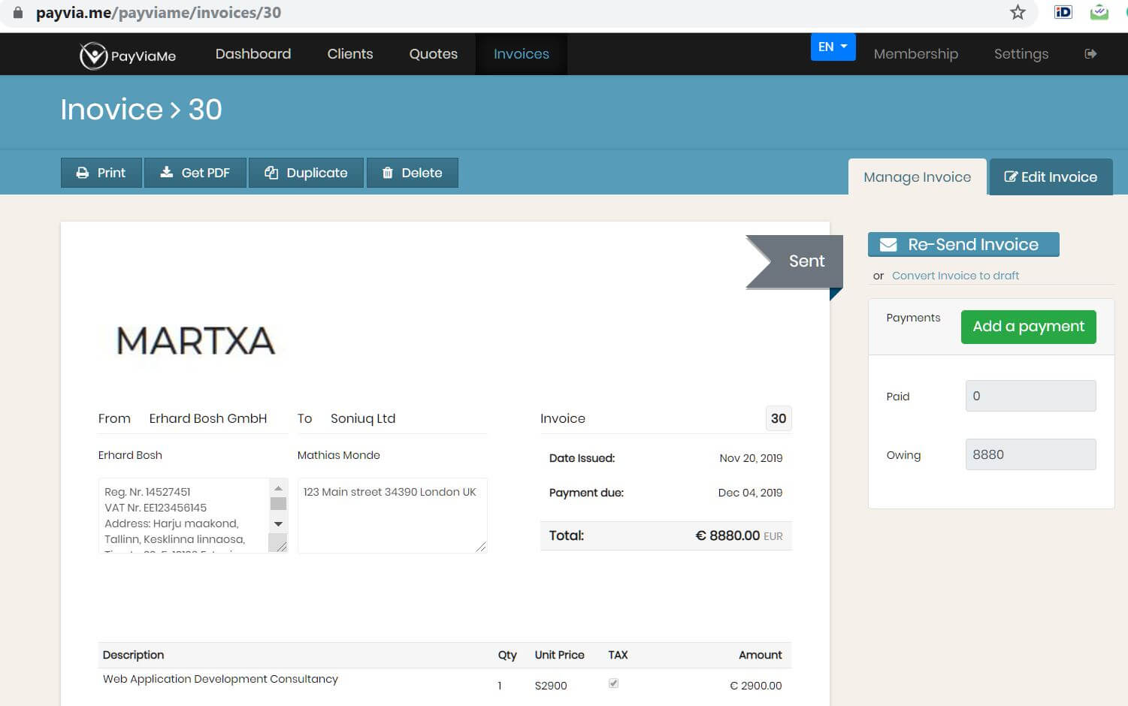Viewport: 1128px width, 706px height.
Task: Switch to Edit Invoice tab
Action: [1051, 177]
